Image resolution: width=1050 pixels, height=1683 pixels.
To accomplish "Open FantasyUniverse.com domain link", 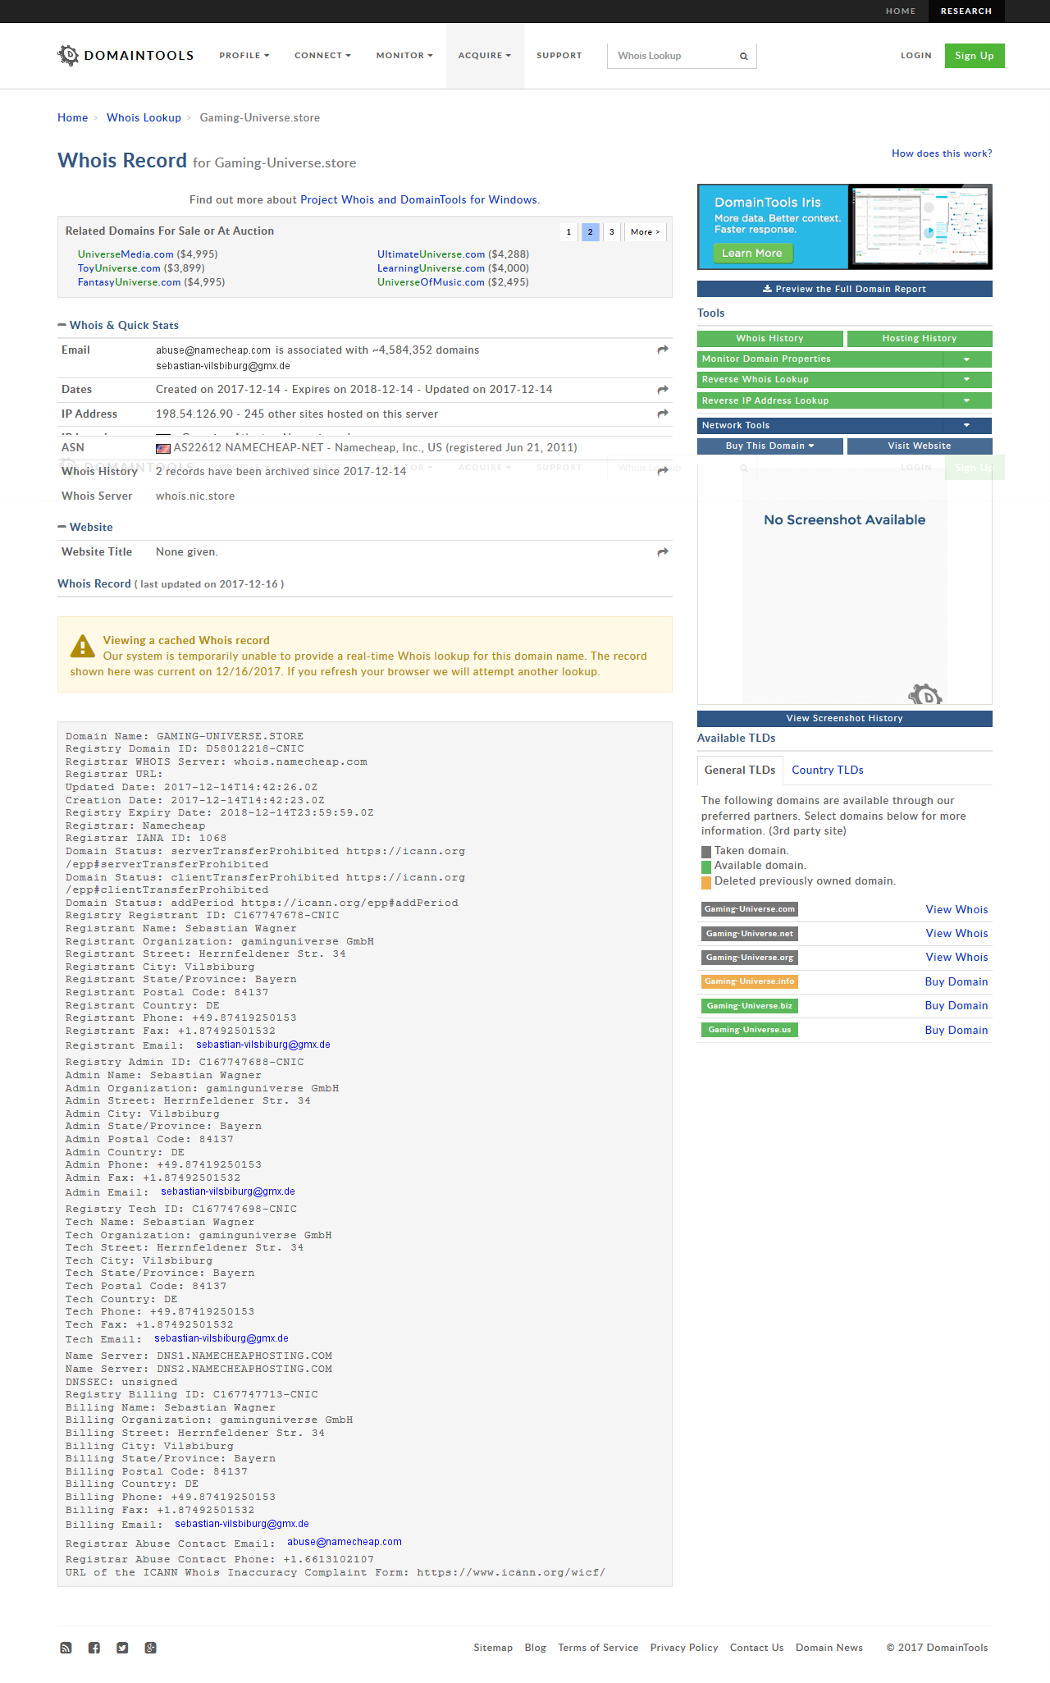I will point(129,282).
